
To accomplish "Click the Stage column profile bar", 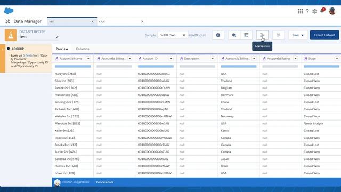I will pos(321,66).
